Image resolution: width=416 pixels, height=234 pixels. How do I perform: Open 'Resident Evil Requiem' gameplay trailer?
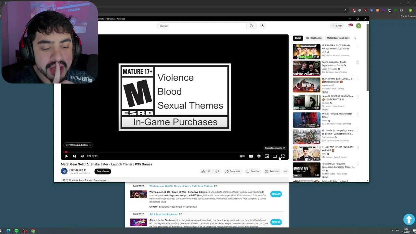(306, 170)
